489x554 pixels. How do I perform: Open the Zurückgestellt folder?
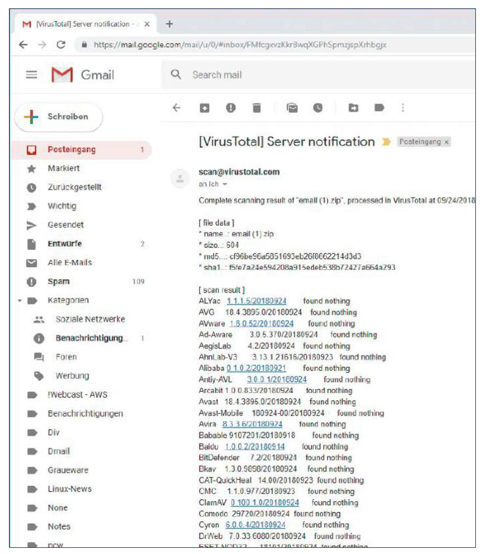click(x=81, y=187)
